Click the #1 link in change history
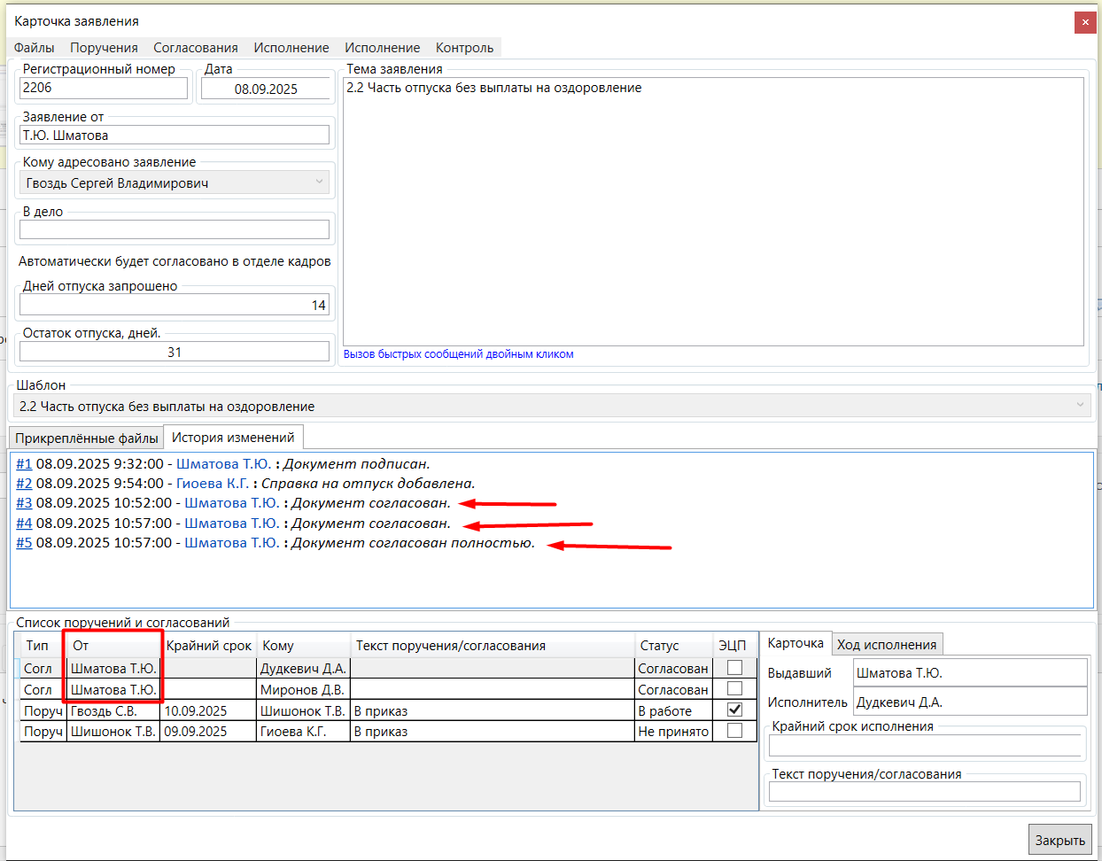The width and height of the screenshot is (1102, 861). tap(24, 464)
